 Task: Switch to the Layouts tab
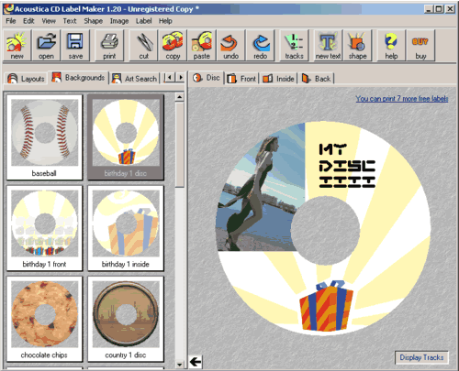pyautogui.click(x=27, y=79)
